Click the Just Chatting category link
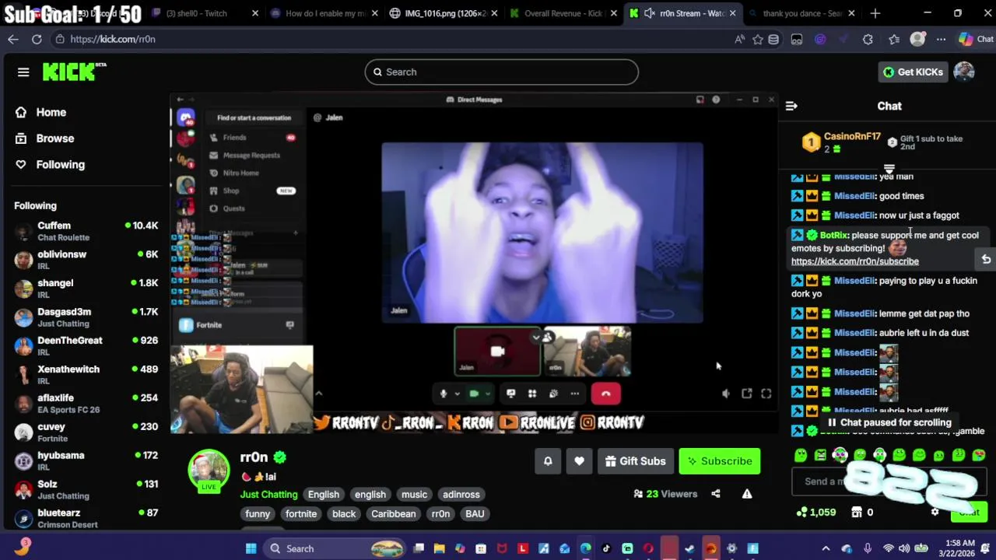Screen dimensions: 996x560 tap(268, 494)
